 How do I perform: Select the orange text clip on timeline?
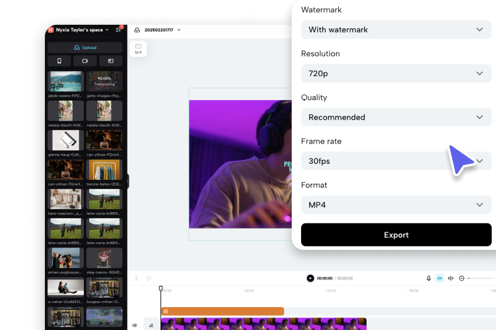pyautogui.click(x=223, y=311)
